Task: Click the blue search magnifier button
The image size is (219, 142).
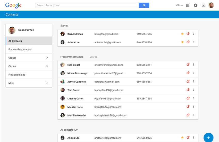Action: (x=144, y=5)
